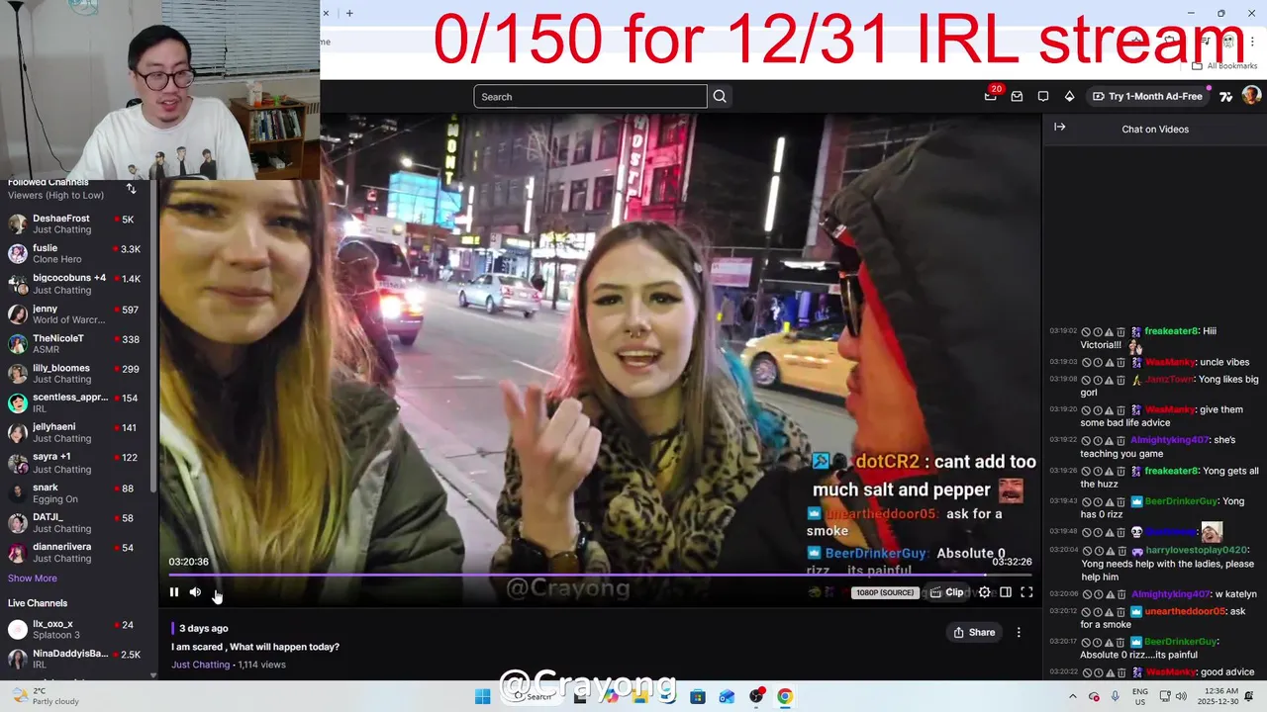Viewport: 1267px width, 712px height.
Task: Enter fullscreen on the video player
Action: point(1026,592)
